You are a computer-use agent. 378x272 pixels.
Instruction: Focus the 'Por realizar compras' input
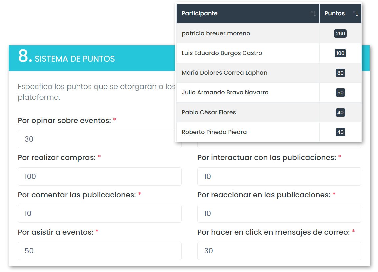click(99, 176)
